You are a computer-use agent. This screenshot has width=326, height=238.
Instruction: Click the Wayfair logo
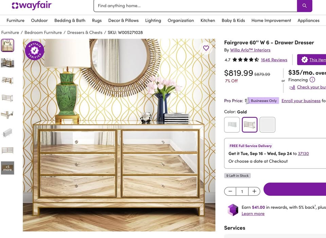(x=32, y=6)
